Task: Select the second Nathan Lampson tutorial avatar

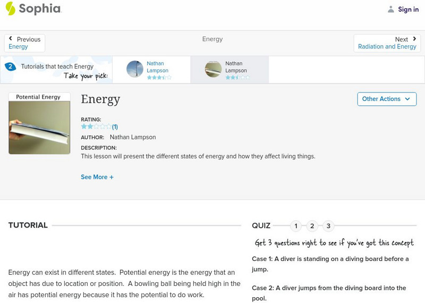Action: pyautogui.click(x=214, y=69)
